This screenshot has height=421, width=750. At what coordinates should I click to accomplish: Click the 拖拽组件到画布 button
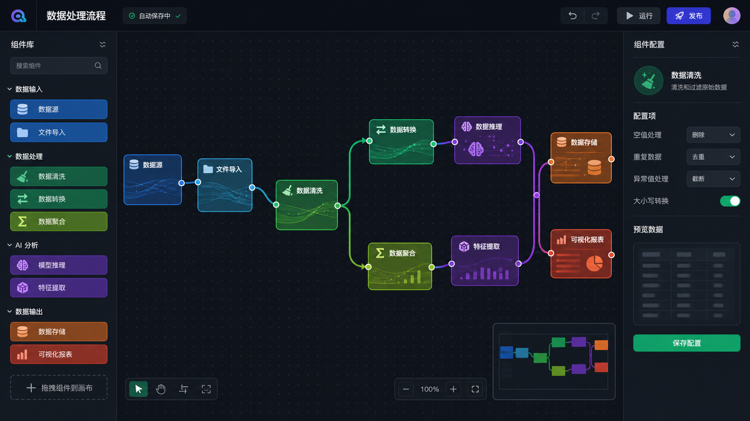pos(59,387)
